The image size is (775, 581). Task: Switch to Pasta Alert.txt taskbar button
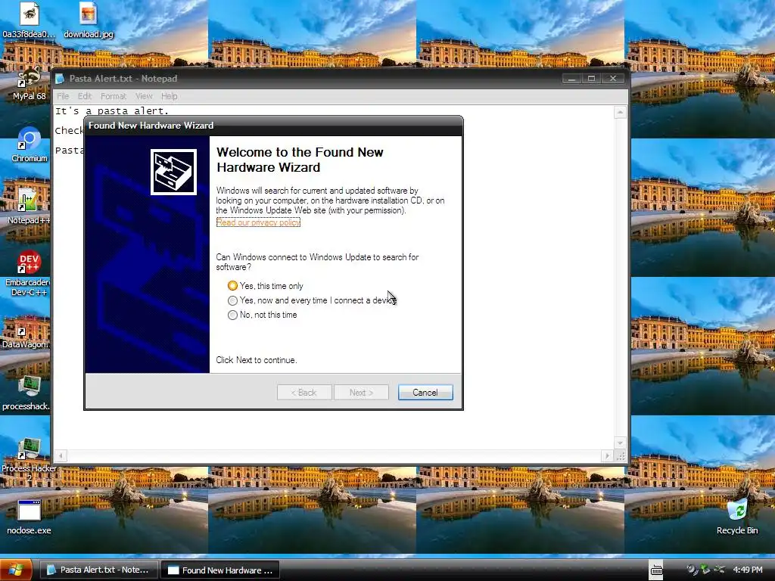click(98, 570)
